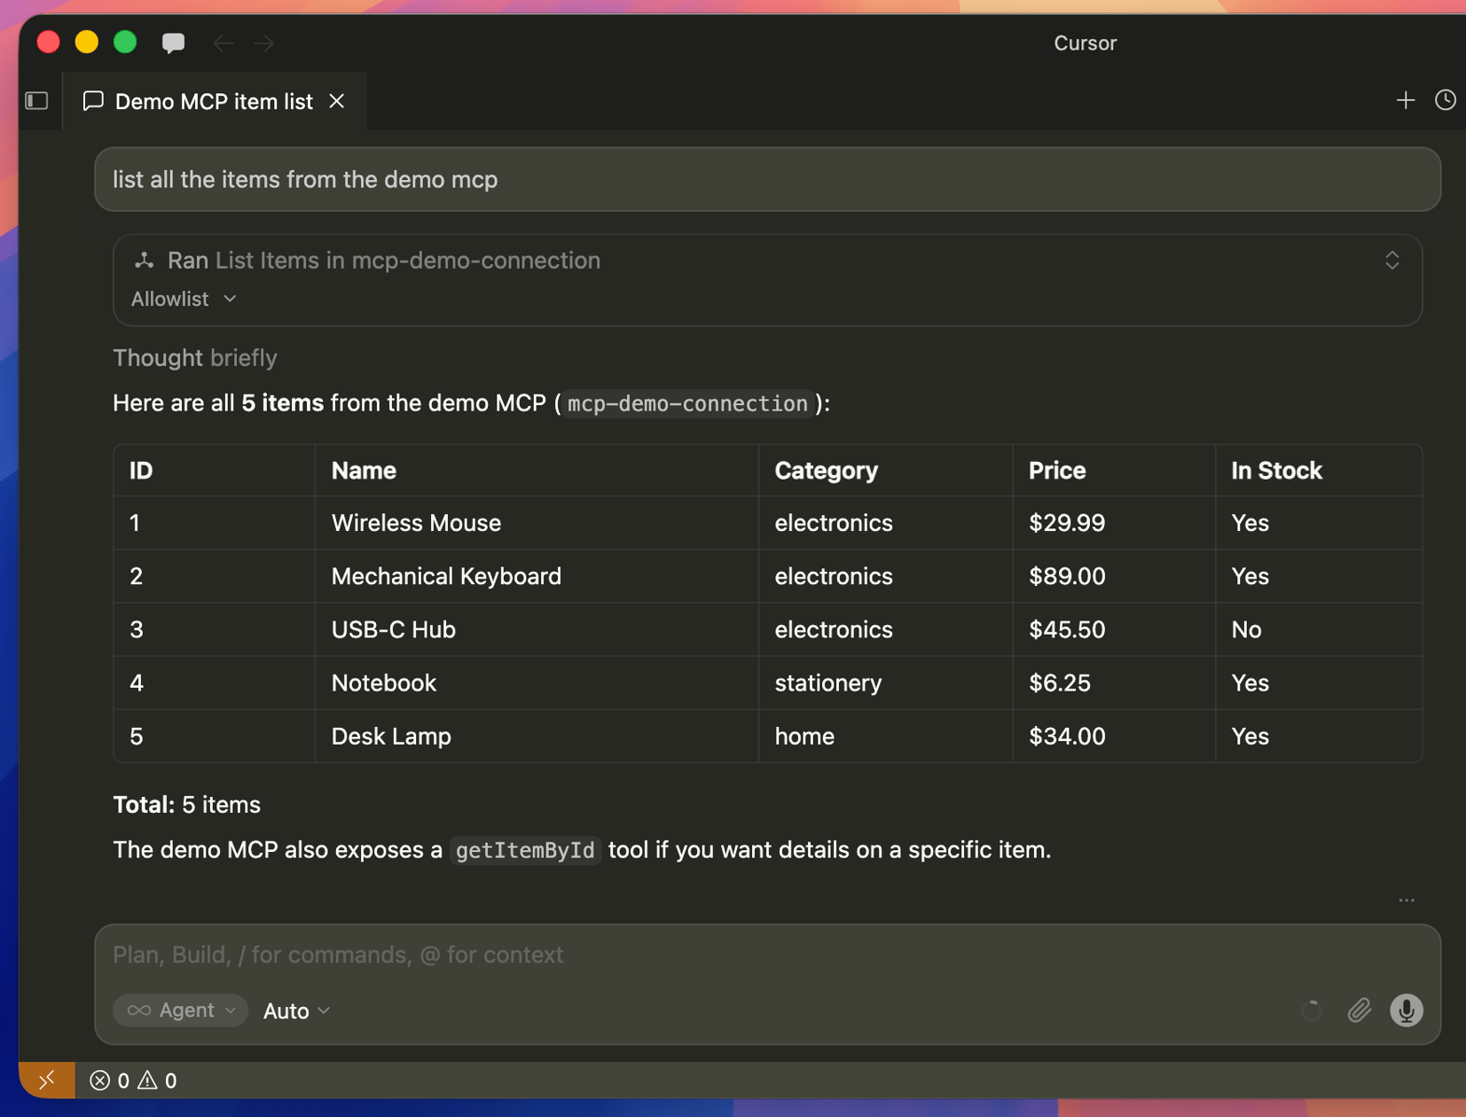The width and height of the screenshot is (1466, 1117).
Task: Focus the Plan, Build chat input field
Action: (766, 955)
